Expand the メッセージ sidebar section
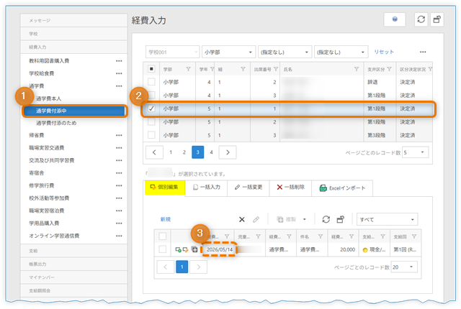This screenshot has height=309, width=461. [73, 21]
